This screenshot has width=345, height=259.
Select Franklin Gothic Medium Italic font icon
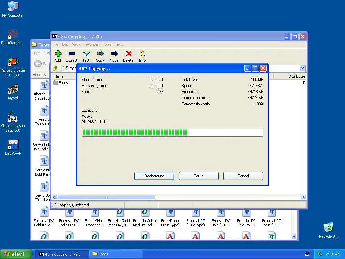coord(145,218)
